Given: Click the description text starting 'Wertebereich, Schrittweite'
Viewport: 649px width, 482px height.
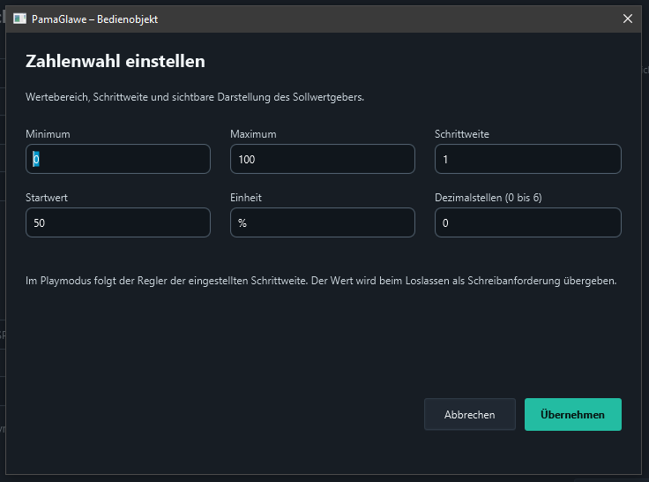Looking at the screenshot, I should 195,97.
